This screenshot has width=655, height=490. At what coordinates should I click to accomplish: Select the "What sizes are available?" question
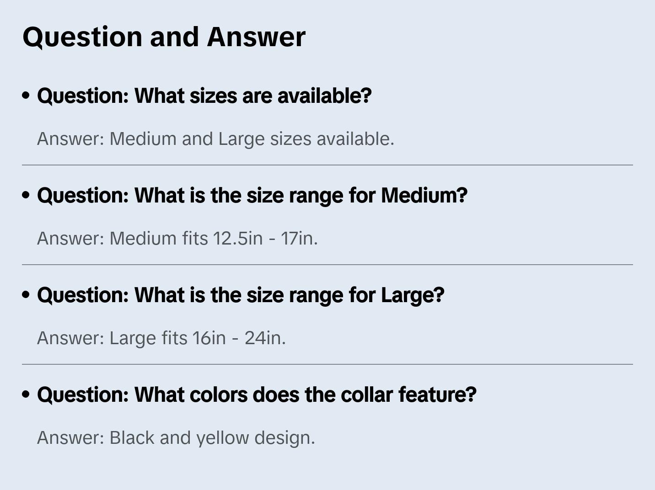(x=204, y=96)
